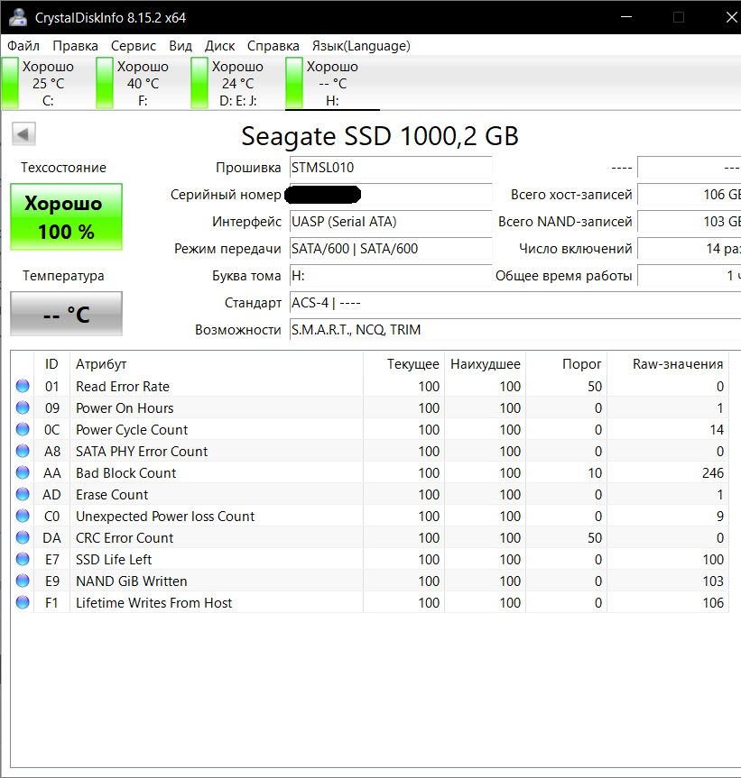This screenshot has width=741, height=778.
Task: Select the H: disk tab
Action: pos(332,84)
